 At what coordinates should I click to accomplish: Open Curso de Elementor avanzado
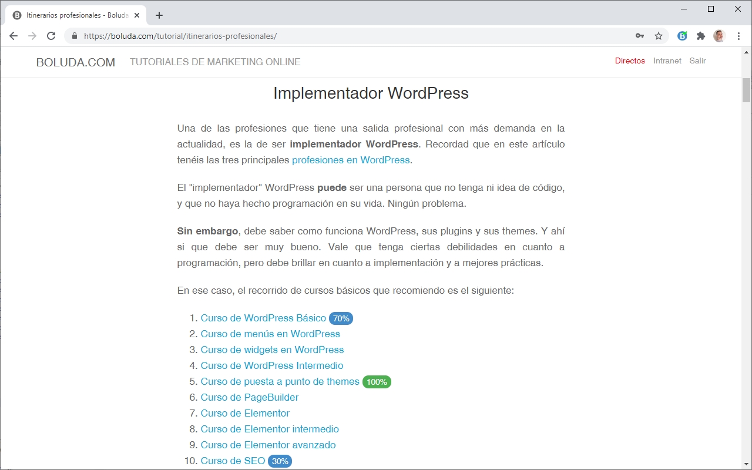pos(268,445)
